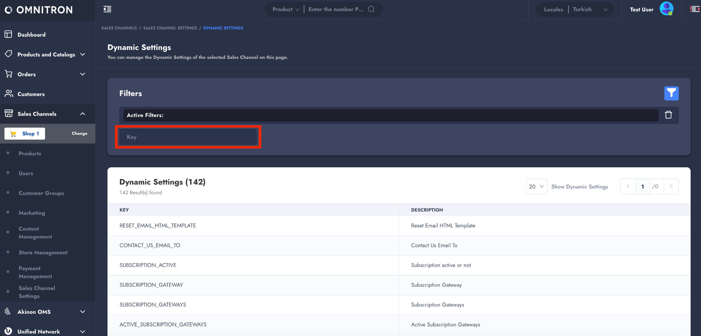701x336 pixels.
Task: Click the Sales Channels store icon
Action: pyautogui.click(x=8, y=114)
